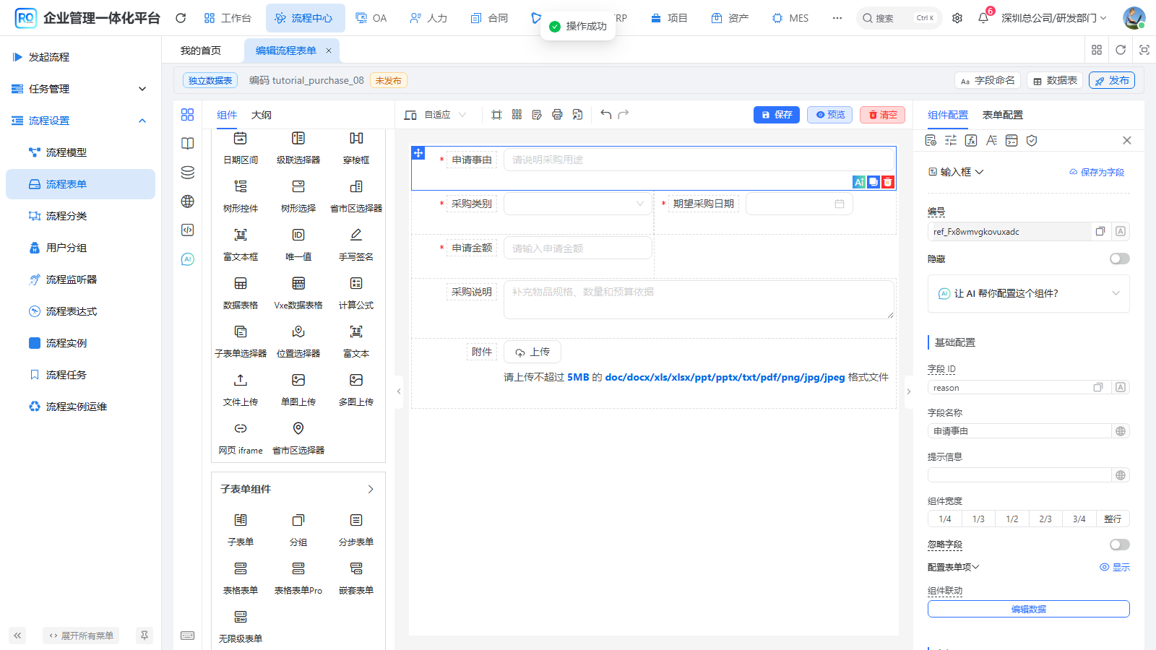Click the 发布 publish button
Screen dimensions: 1156x650
pos(1112,80)
